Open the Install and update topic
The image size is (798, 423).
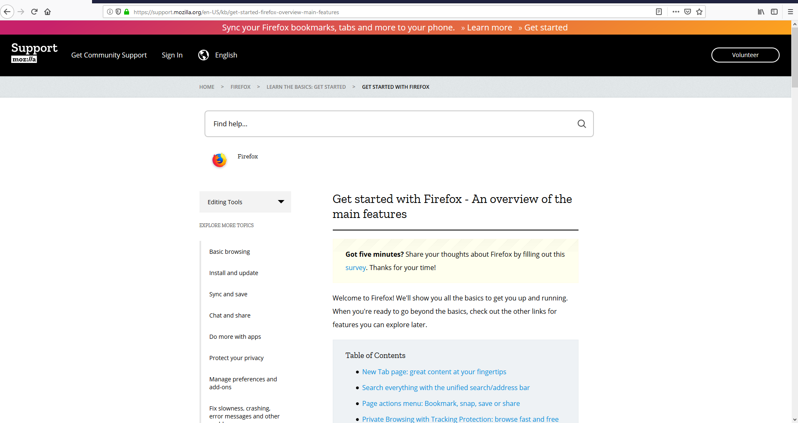(234, 273)
